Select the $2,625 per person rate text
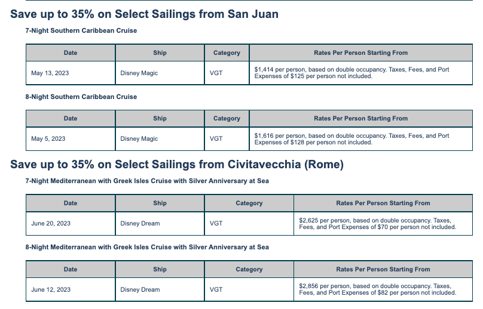 377,224
